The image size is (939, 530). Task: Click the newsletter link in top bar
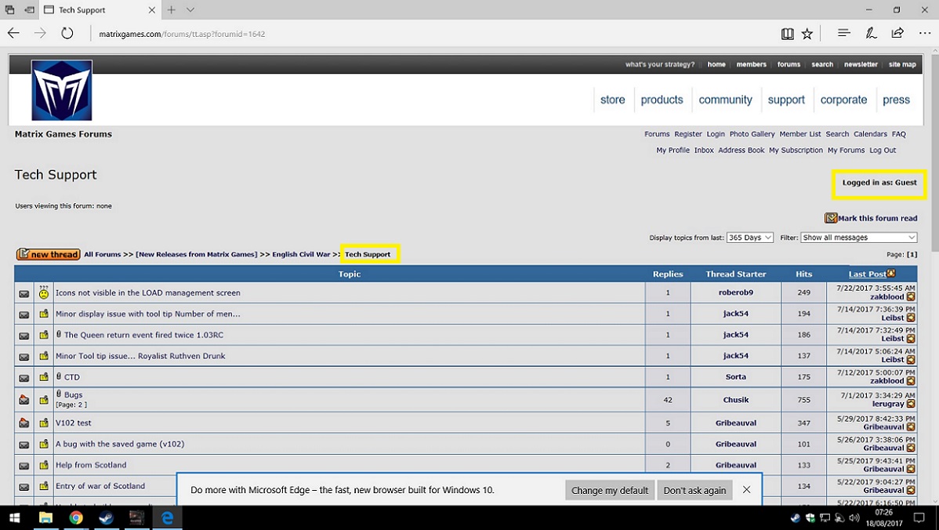tap(861, 64)
